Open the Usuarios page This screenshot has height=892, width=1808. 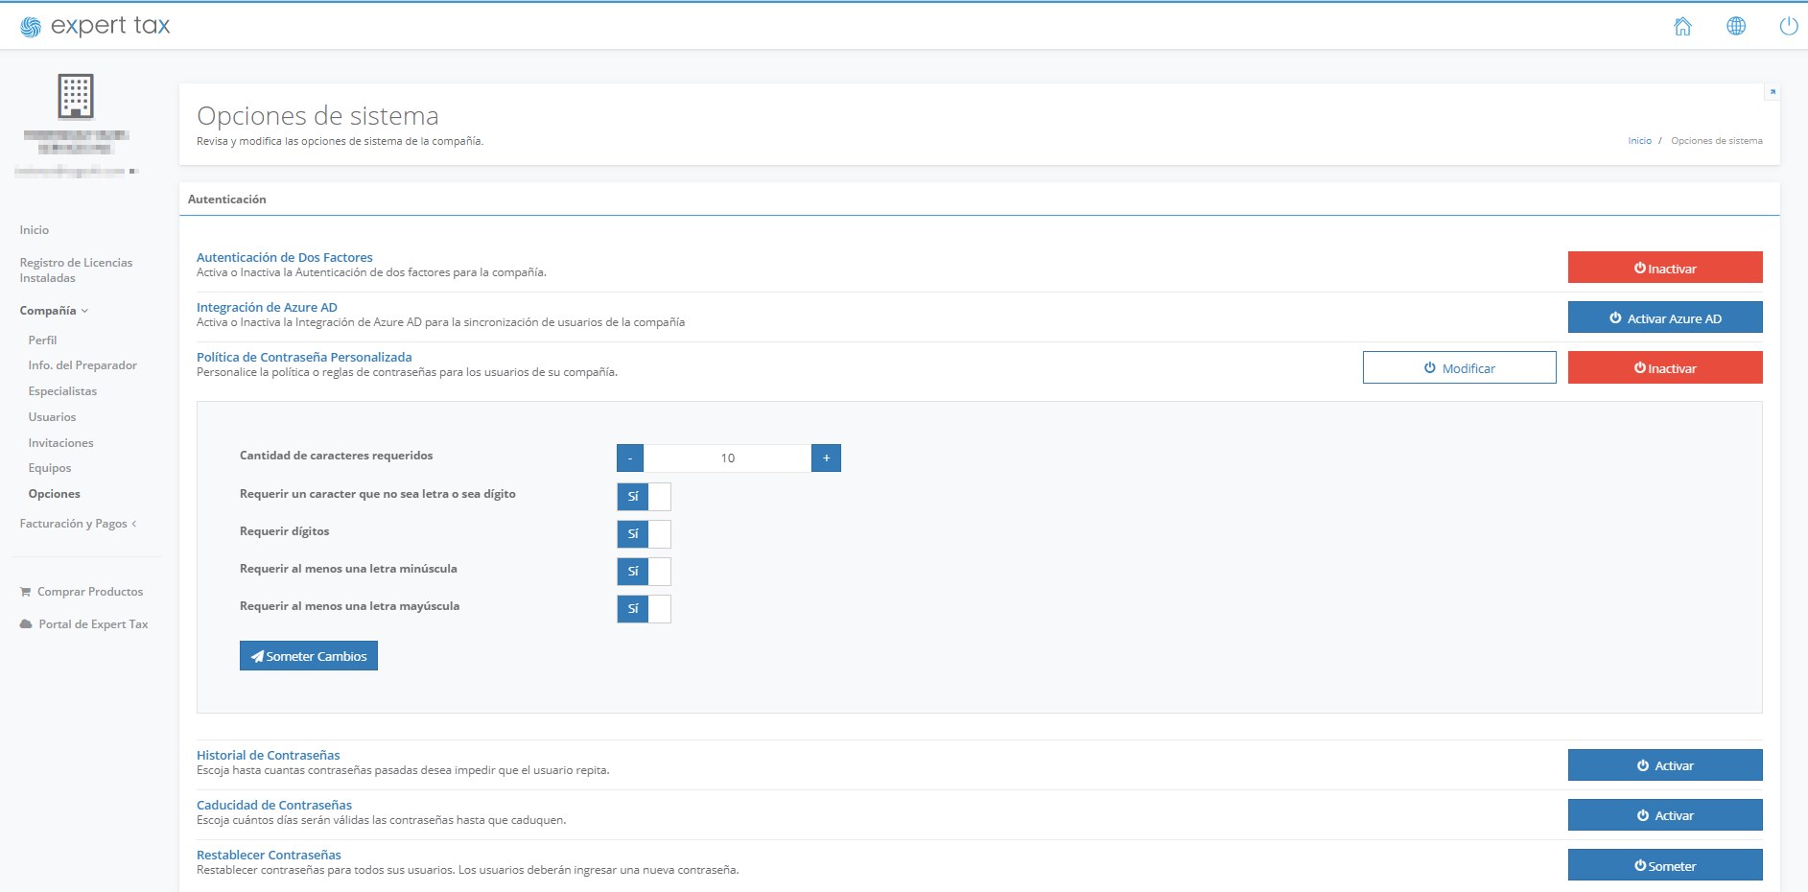pyautogui.click(x=52, y=417)
